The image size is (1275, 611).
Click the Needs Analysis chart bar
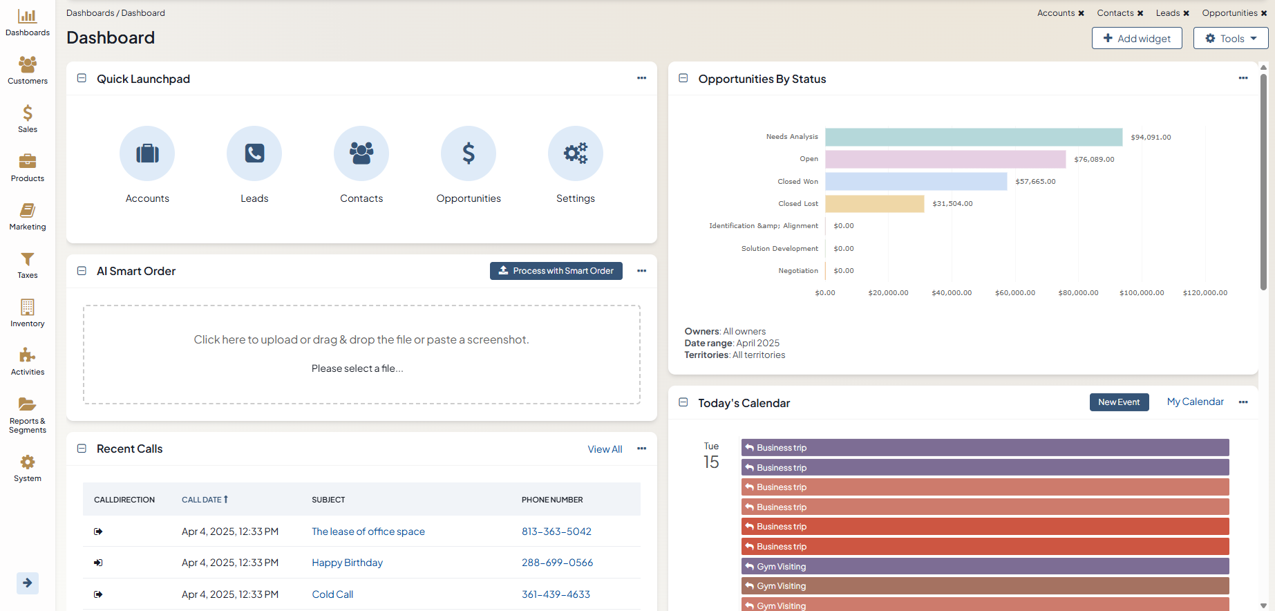click(973, 137)
